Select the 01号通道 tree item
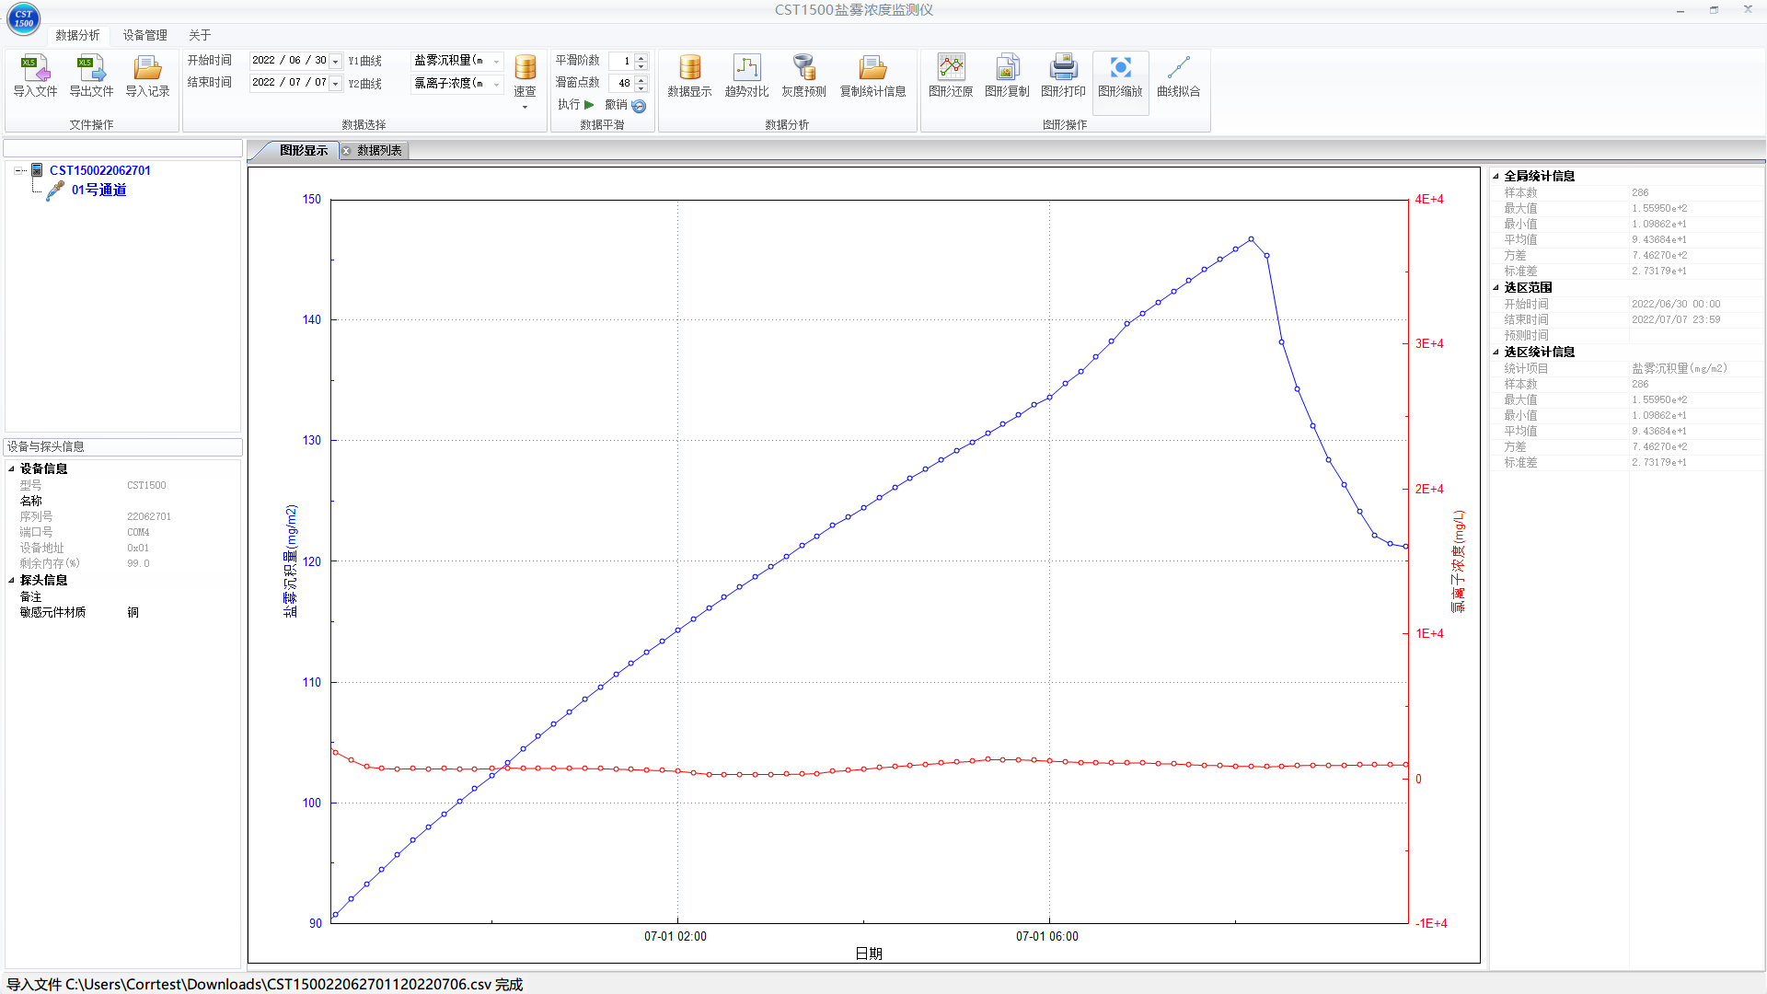 click(x=99, y=191)
